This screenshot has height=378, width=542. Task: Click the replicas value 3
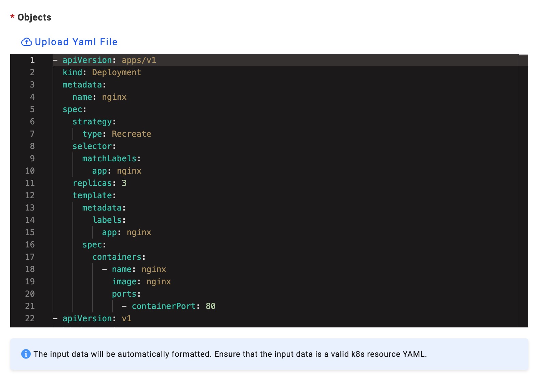click(x=124, y=183)
